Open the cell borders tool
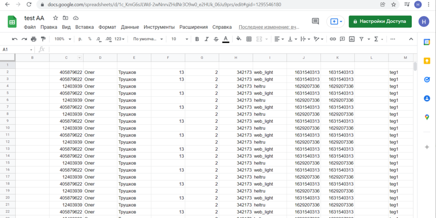Image resolution: width=436 pixels, height=218 pixels. 249,39
